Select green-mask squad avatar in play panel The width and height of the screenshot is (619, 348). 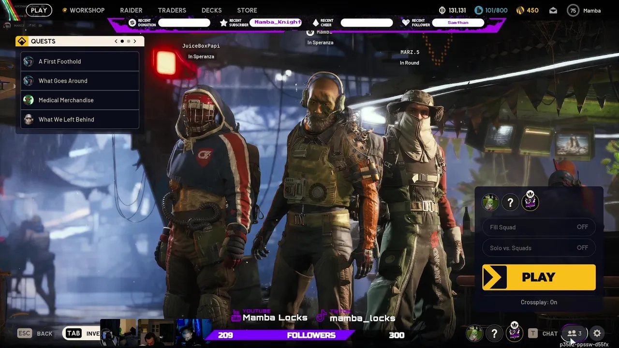click(490, 202)
